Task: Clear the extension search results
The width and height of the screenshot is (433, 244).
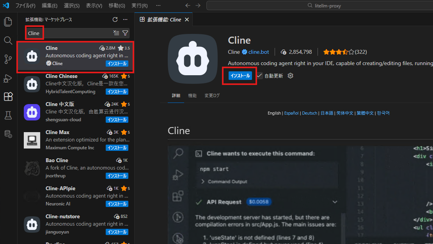Action: (x=116, y=33)
